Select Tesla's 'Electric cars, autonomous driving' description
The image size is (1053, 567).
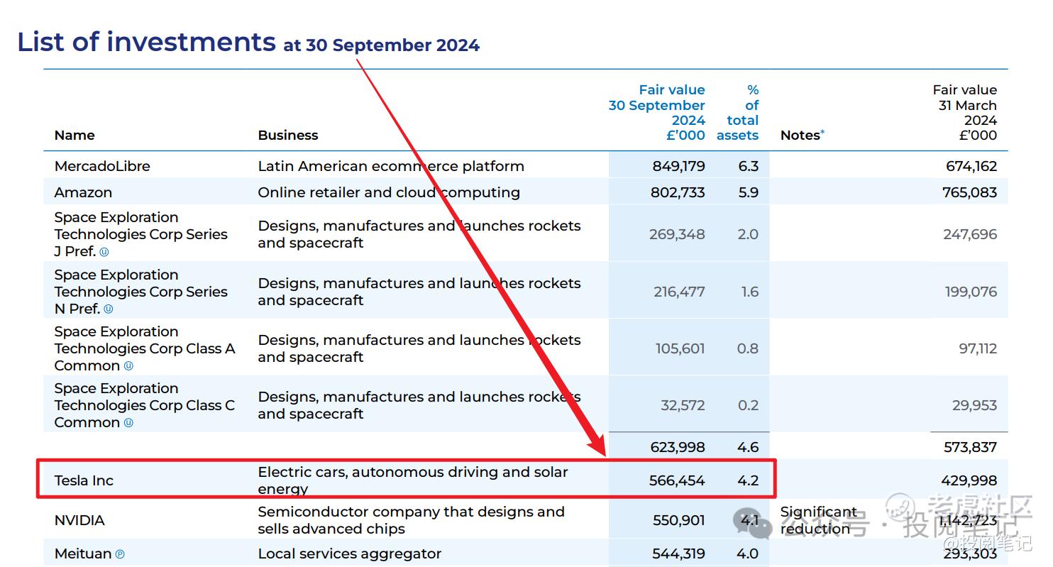click(x=413, y=480)
